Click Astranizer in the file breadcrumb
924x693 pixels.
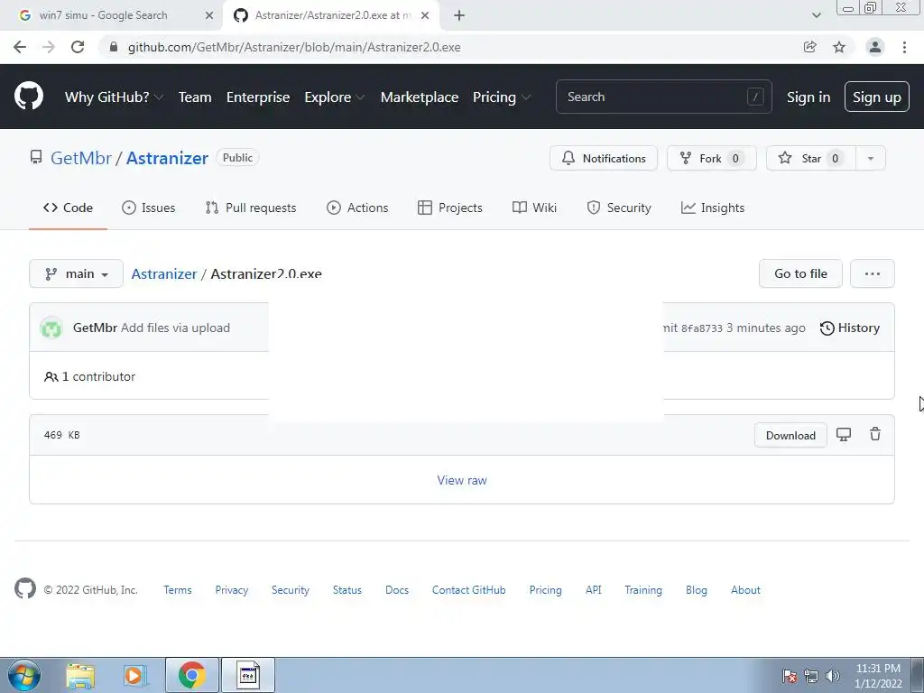[164, 274]
